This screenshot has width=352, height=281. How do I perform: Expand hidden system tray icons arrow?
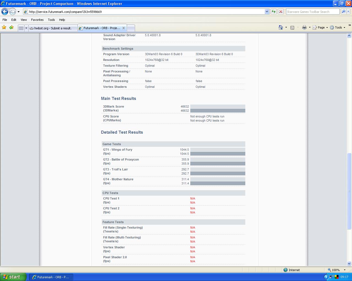326,277
